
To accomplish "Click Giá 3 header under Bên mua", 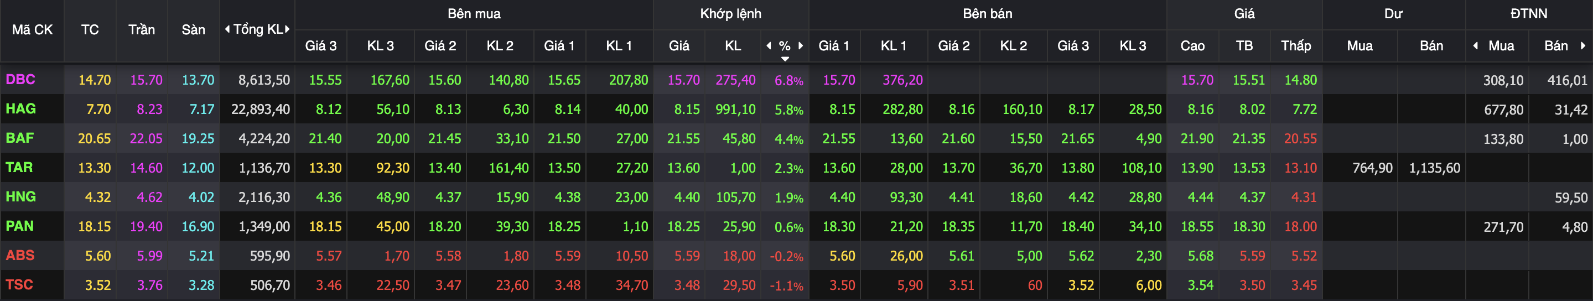I will 321,46.
